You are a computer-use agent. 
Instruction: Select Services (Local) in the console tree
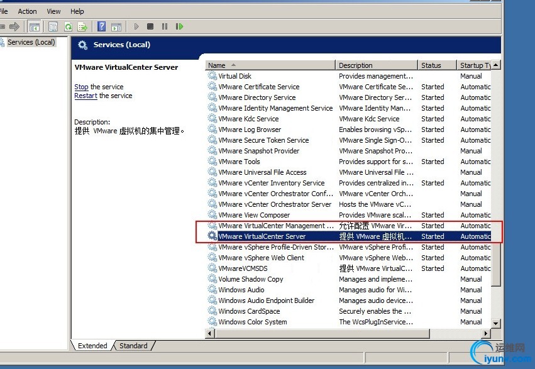click(31, 42)
